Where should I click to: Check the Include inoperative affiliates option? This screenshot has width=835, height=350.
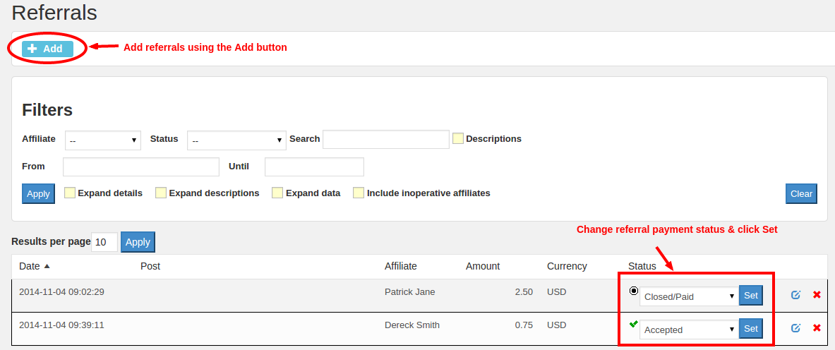[359, 193]
